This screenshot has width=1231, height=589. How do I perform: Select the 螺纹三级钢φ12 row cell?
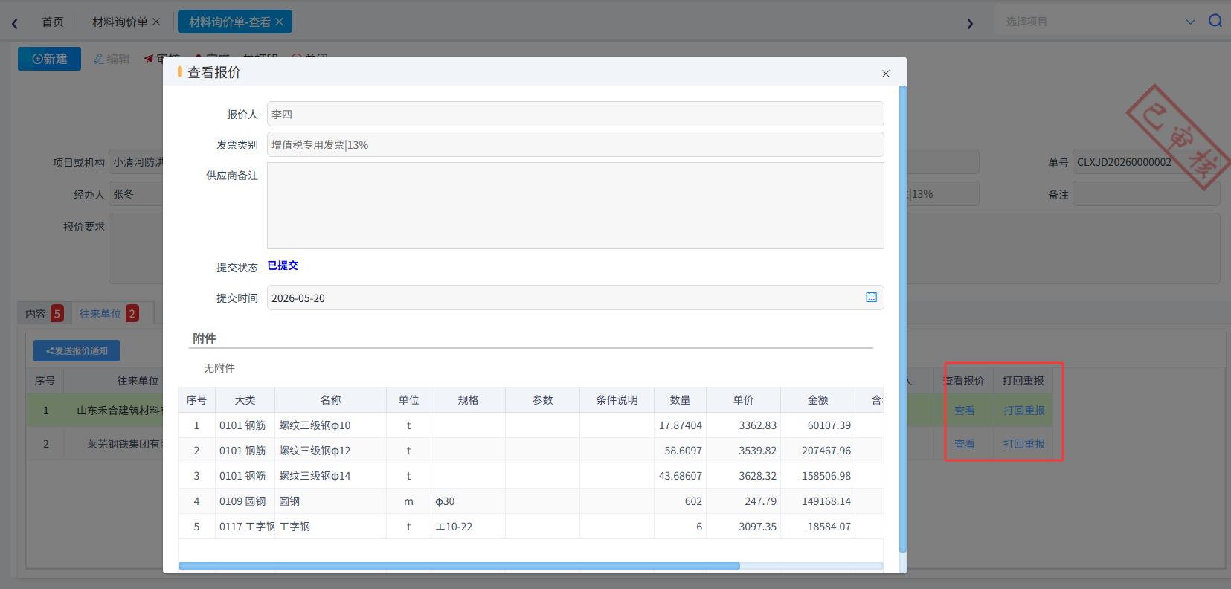(330, 451)
